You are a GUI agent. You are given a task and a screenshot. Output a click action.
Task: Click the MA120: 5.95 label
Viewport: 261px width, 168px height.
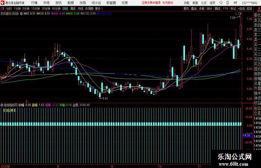coord(88,14)
